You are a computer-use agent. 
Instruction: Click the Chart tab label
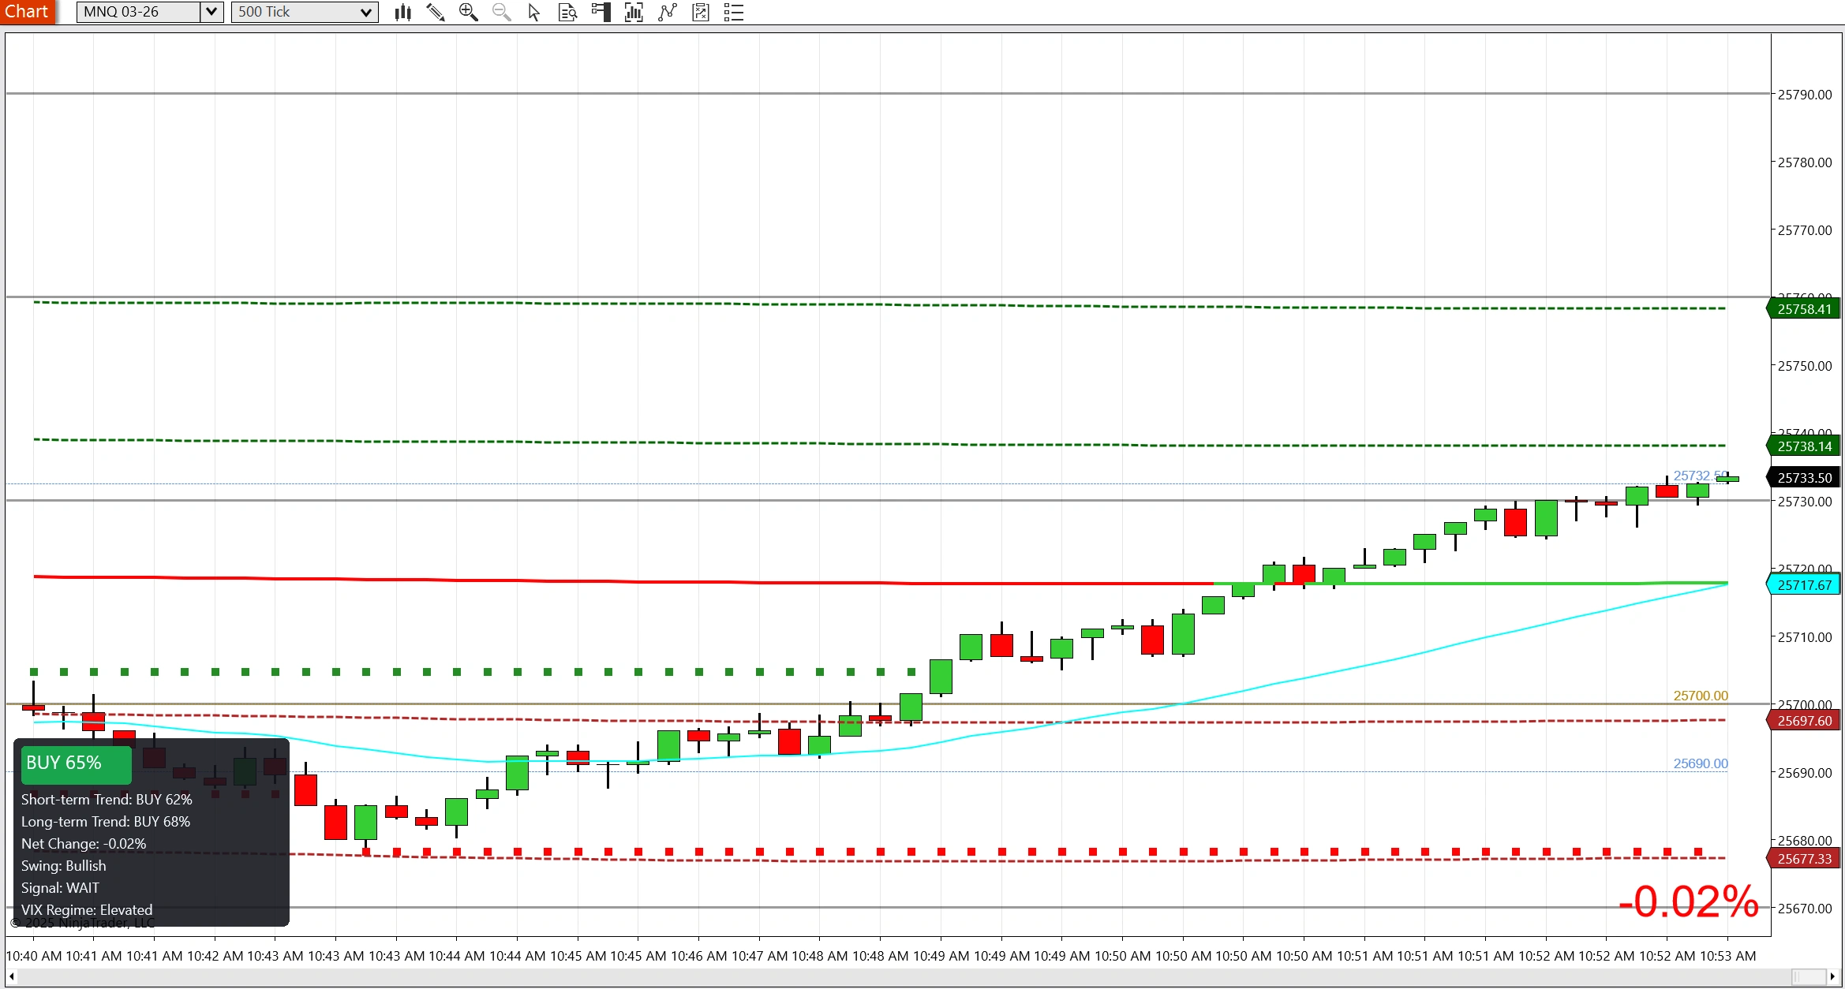(x=27, y=11)
